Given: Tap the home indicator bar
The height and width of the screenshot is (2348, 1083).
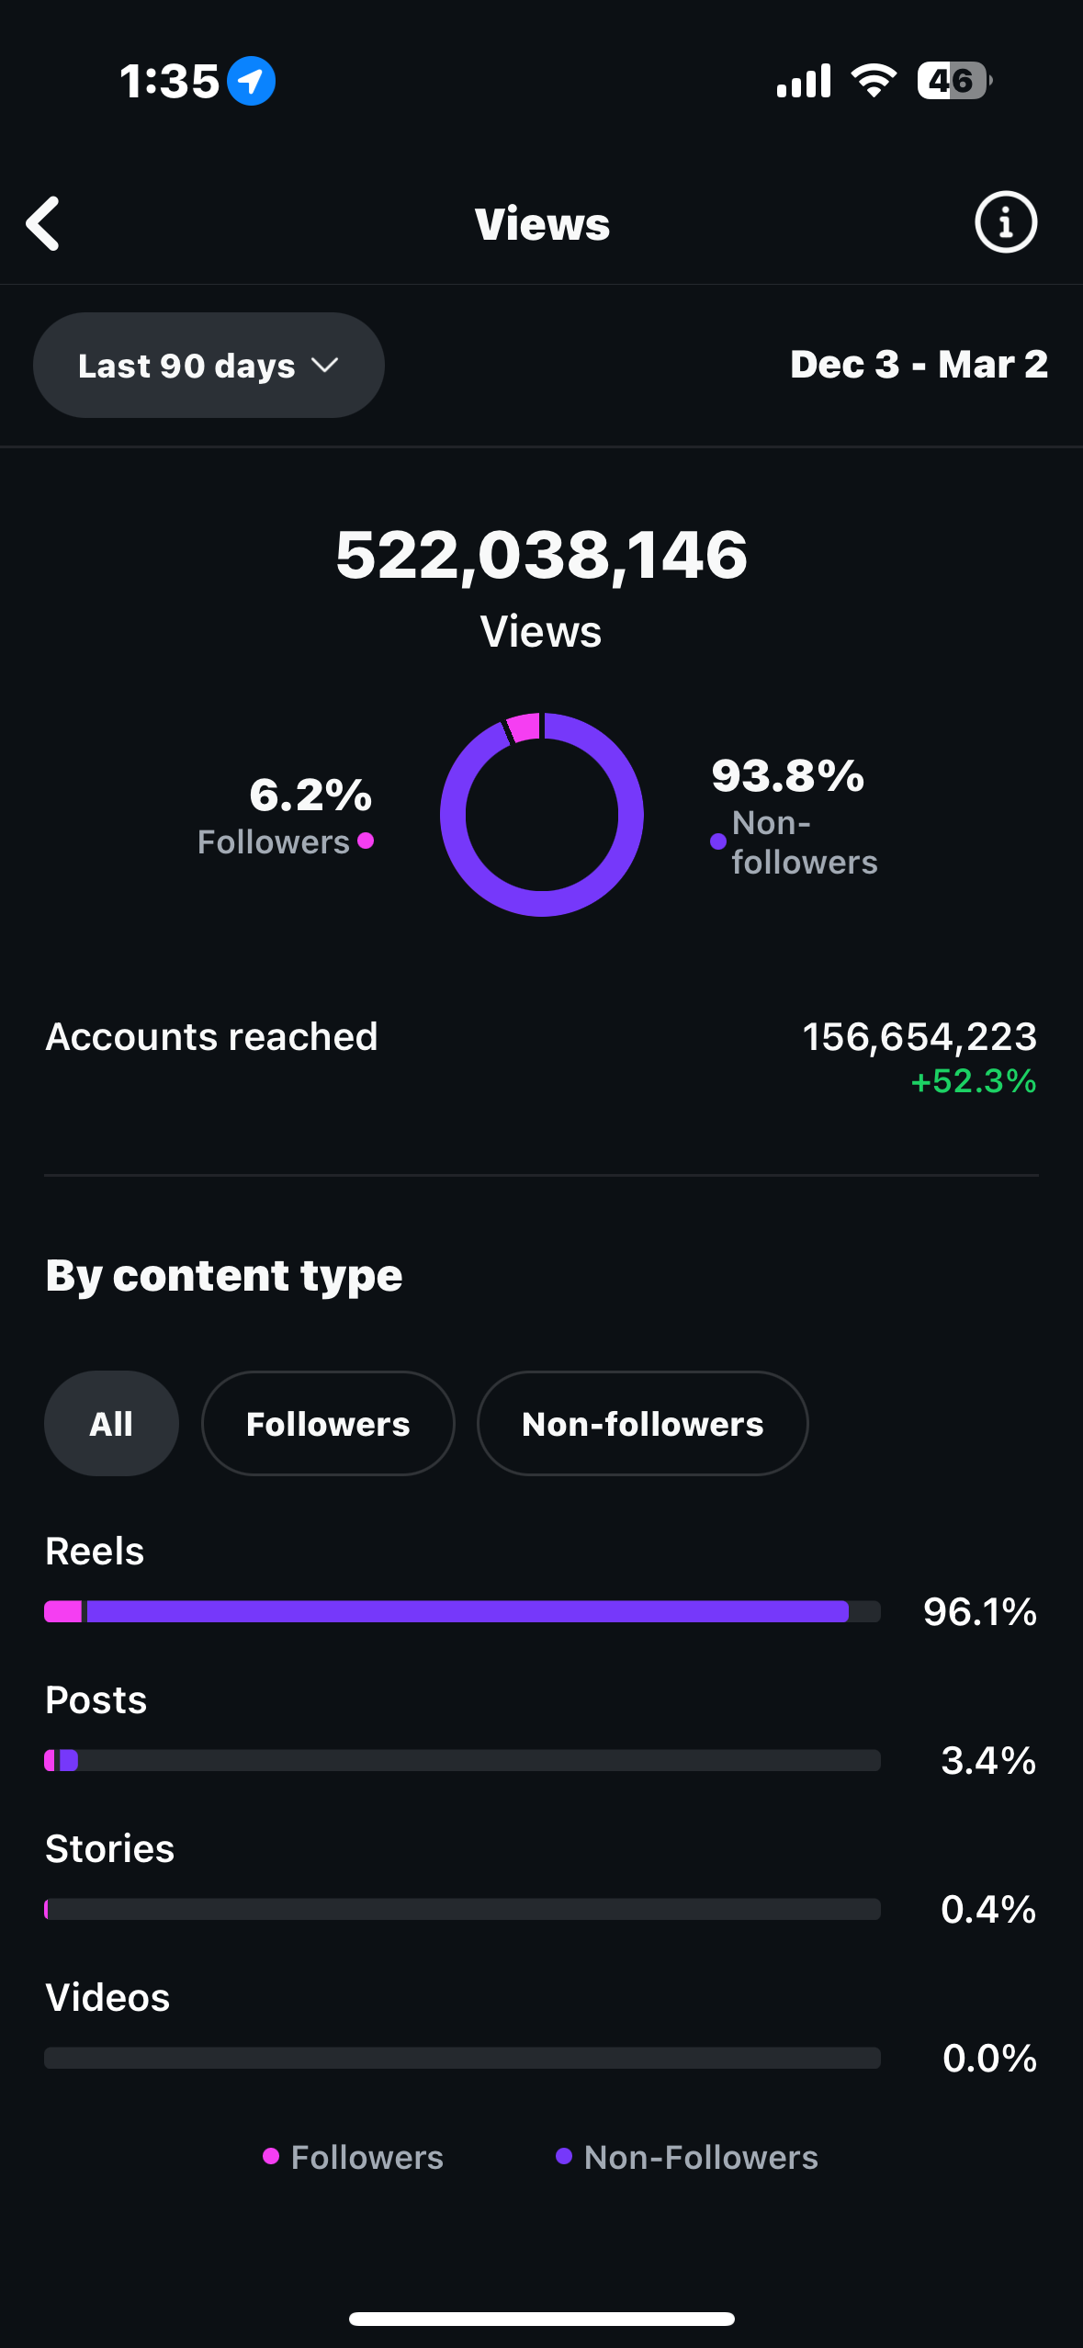Looking at the screenshot, I should click(541, 2319).
